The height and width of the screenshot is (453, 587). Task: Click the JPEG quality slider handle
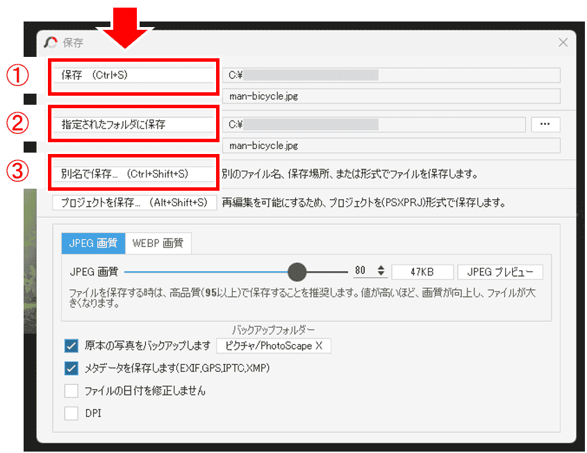[297, 272]
